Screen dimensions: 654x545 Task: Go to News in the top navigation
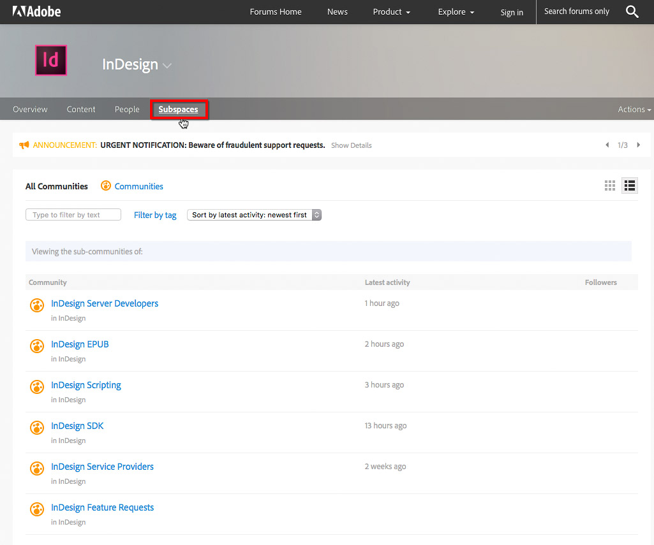(x=338, y=12)
